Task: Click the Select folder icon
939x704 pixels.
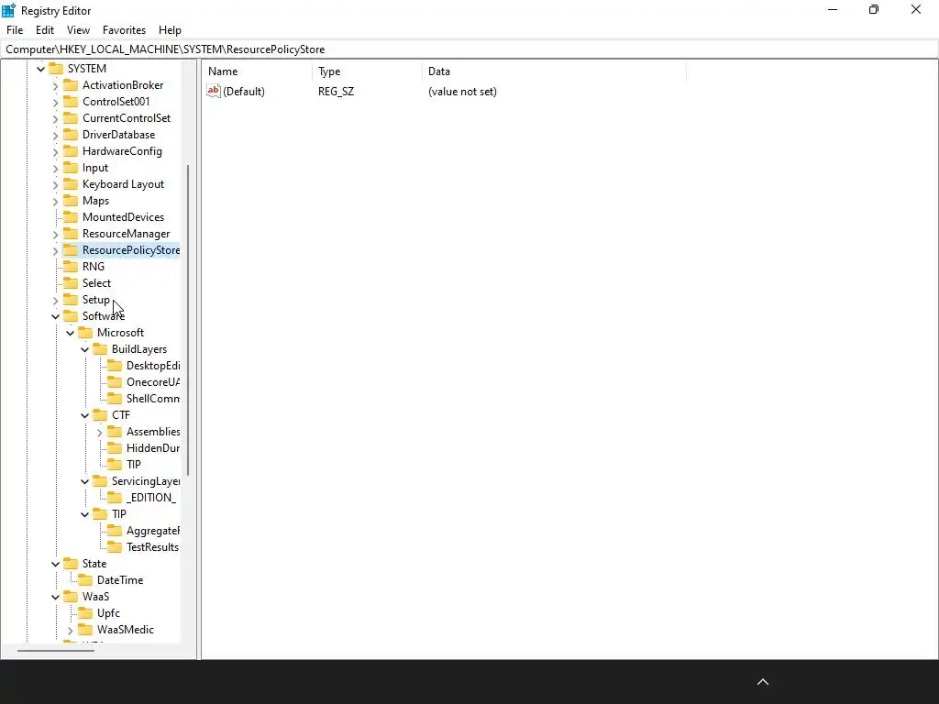Action: coord(71,282)
